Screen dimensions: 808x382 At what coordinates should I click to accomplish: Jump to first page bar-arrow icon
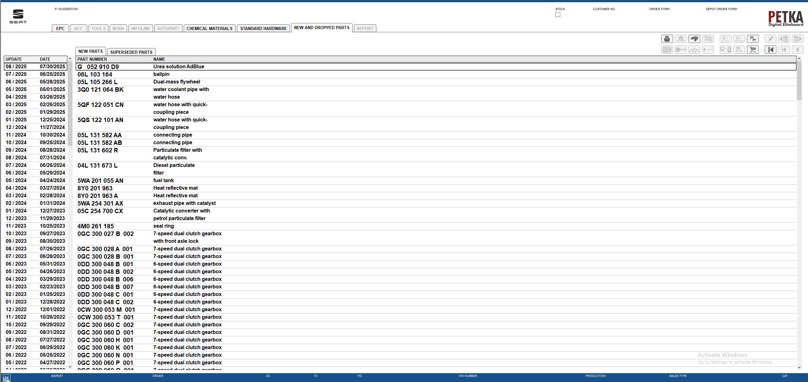(770, 50)
